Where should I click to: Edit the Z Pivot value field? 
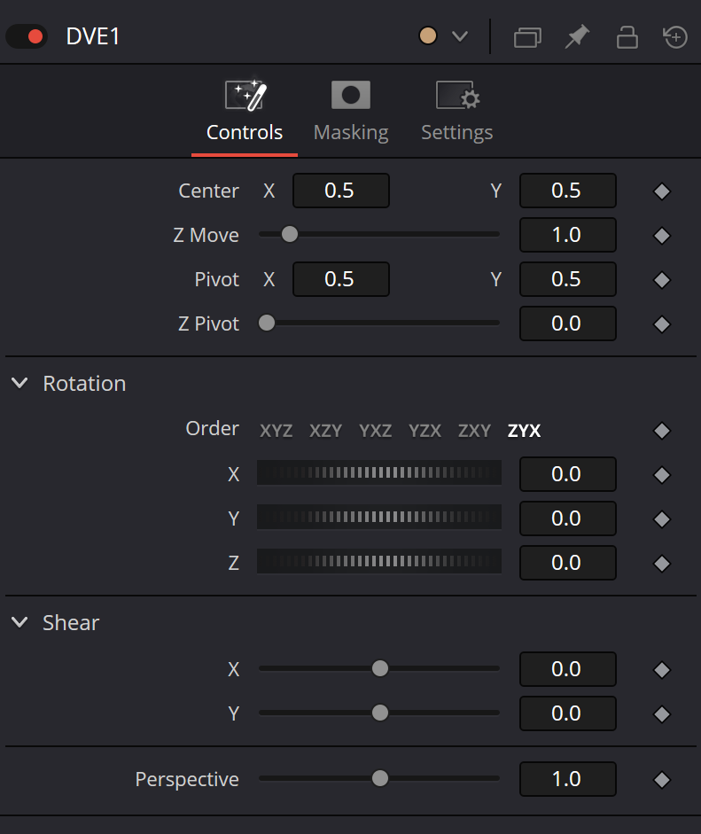pyautogui.click(x=567, y=323)
